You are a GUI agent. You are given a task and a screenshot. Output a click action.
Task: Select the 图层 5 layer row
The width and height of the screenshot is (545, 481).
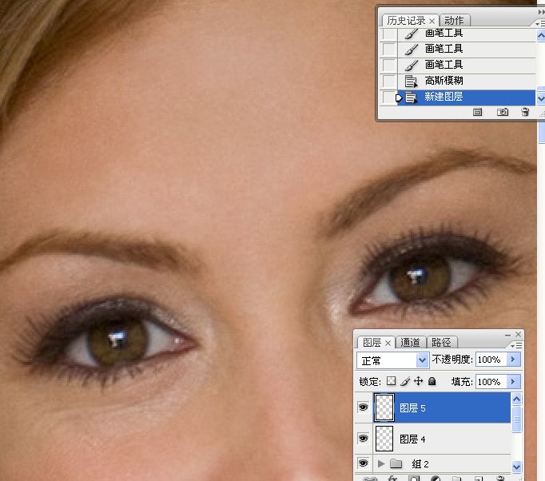pos(442,407)
